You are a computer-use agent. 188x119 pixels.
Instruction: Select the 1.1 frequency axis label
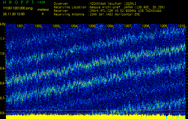click(x=3, y=39)
